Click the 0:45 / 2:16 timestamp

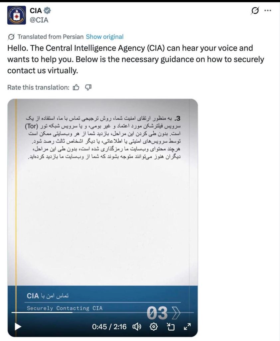tap(109, 327)
